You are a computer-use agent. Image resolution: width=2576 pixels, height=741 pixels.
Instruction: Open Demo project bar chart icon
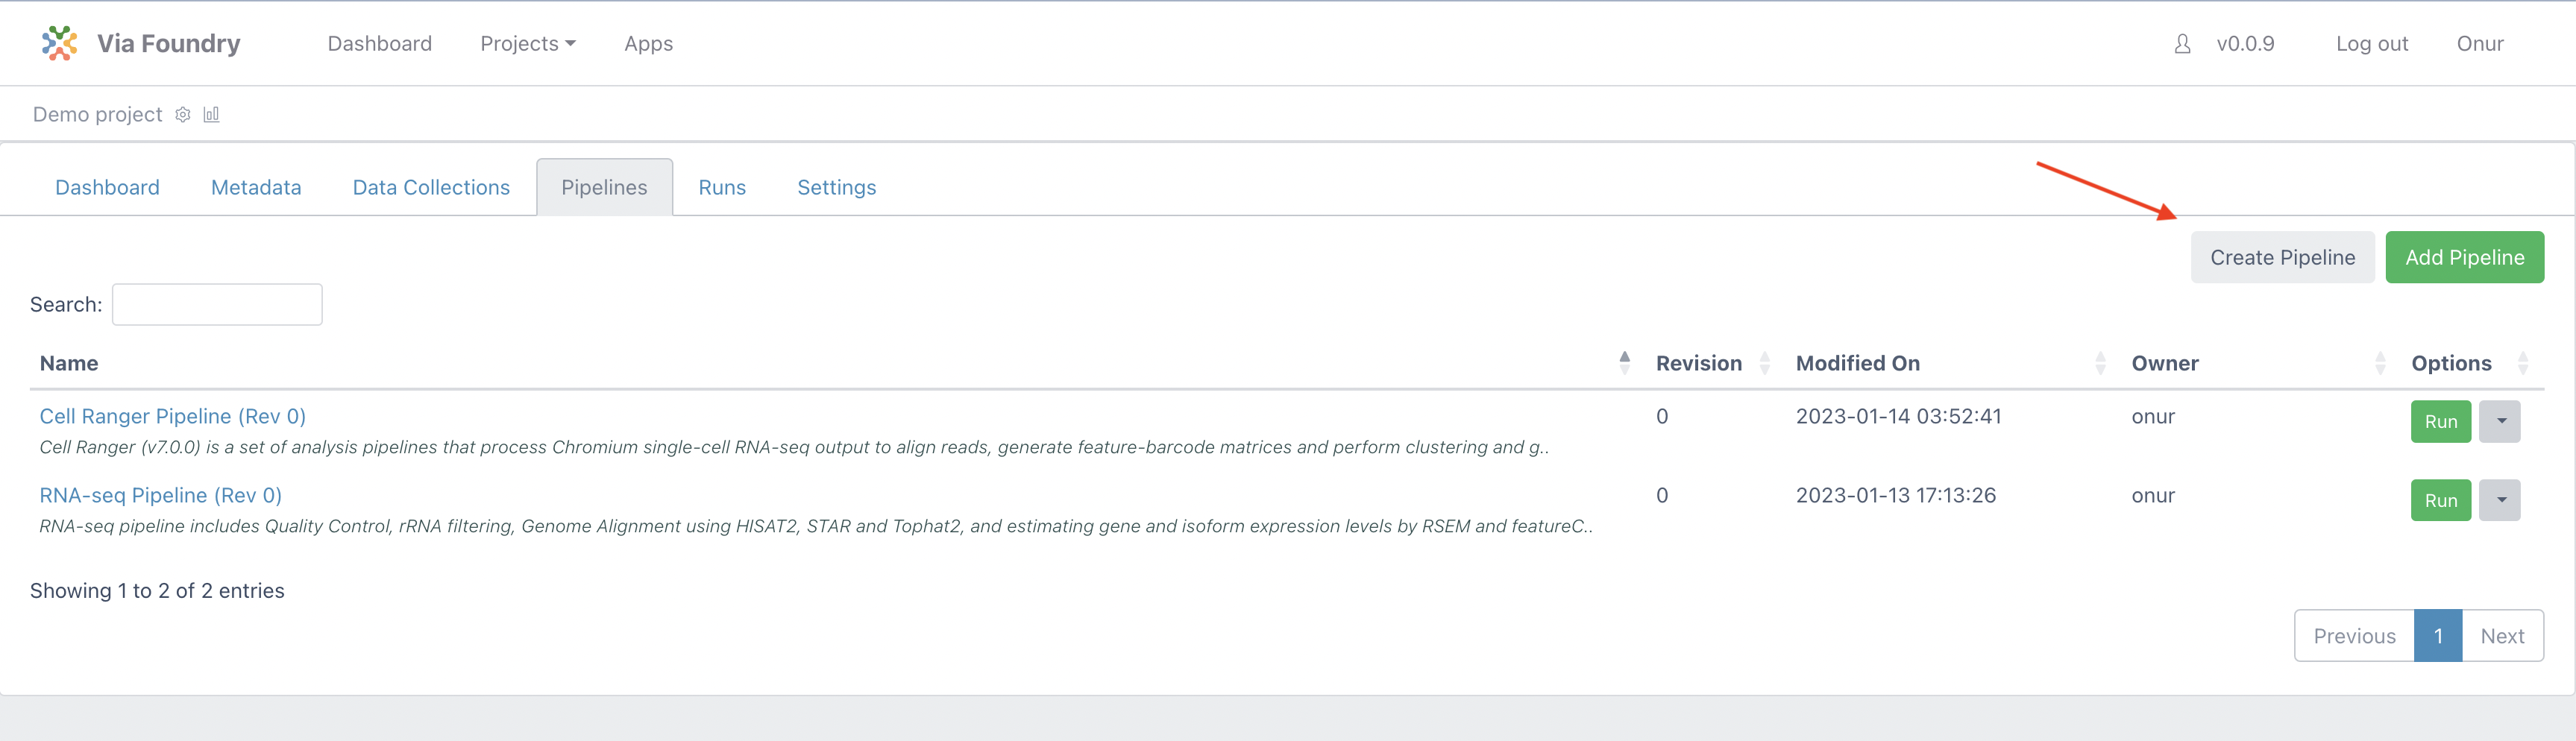211,114
